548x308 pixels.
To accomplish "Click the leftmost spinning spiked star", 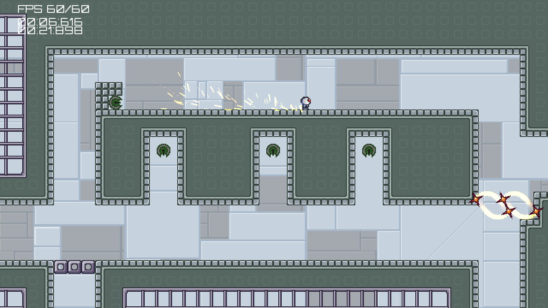I will [476, 199].
